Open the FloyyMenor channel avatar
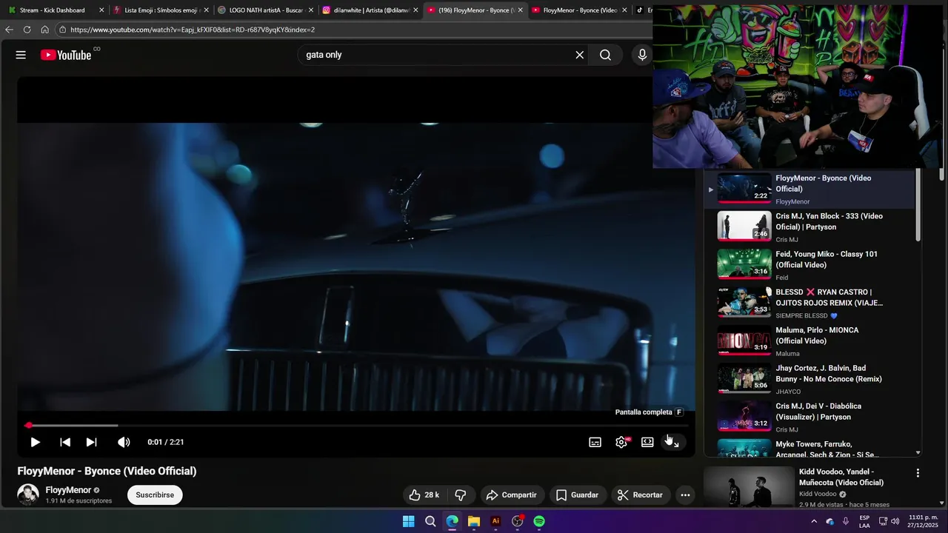The image size is (948, 533). tap(28, 495)
